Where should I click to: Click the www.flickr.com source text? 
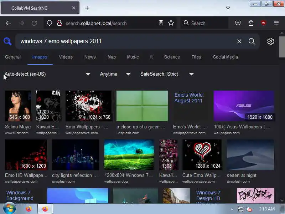click(17, 133)
